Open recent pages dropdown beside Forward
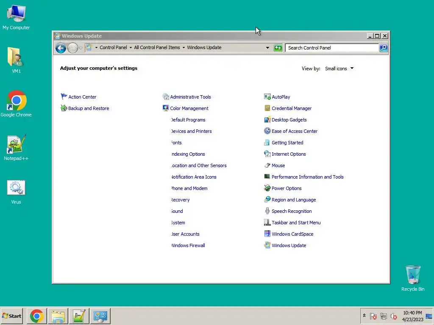Screen dimensions: 434x325 (81, 48)
